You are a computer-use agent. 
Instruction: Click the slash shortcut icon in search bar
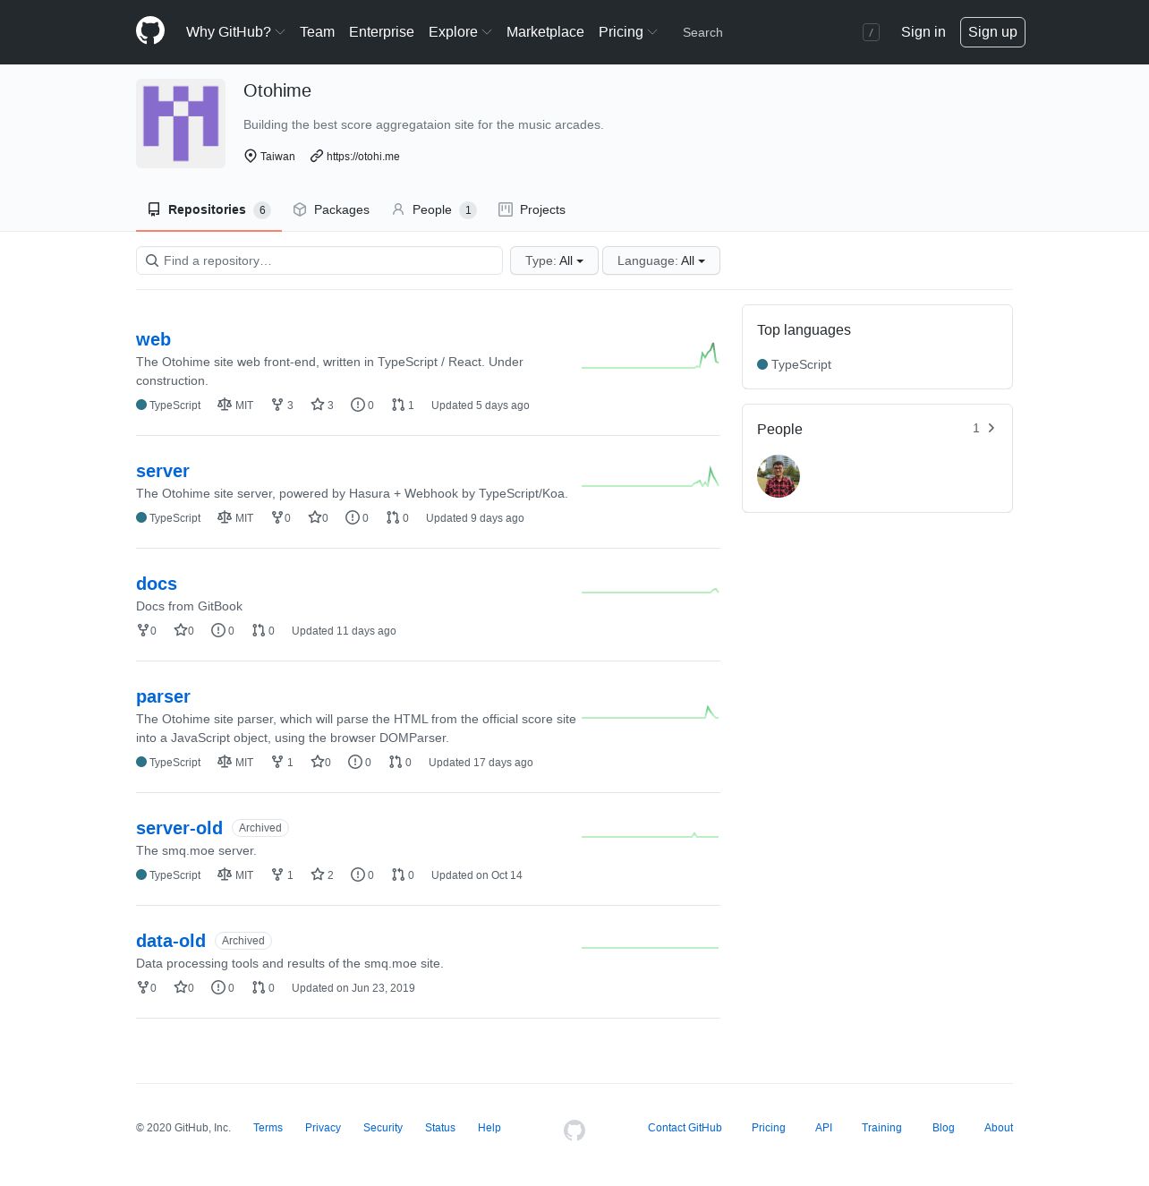[x=871, y=32]
